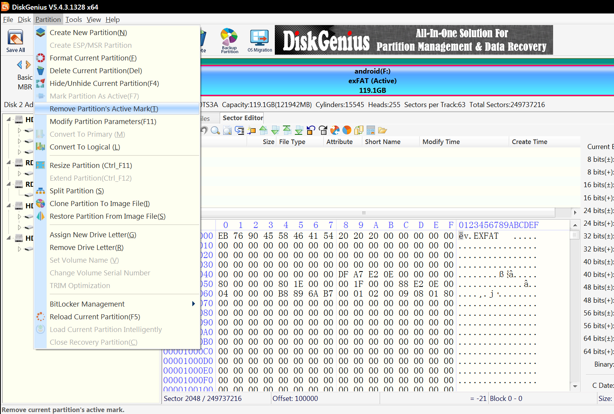The height and width of the screenshot is (414, 614).
Task: Click the Reload Current Partition spinner icon
Action: point(40,317)
